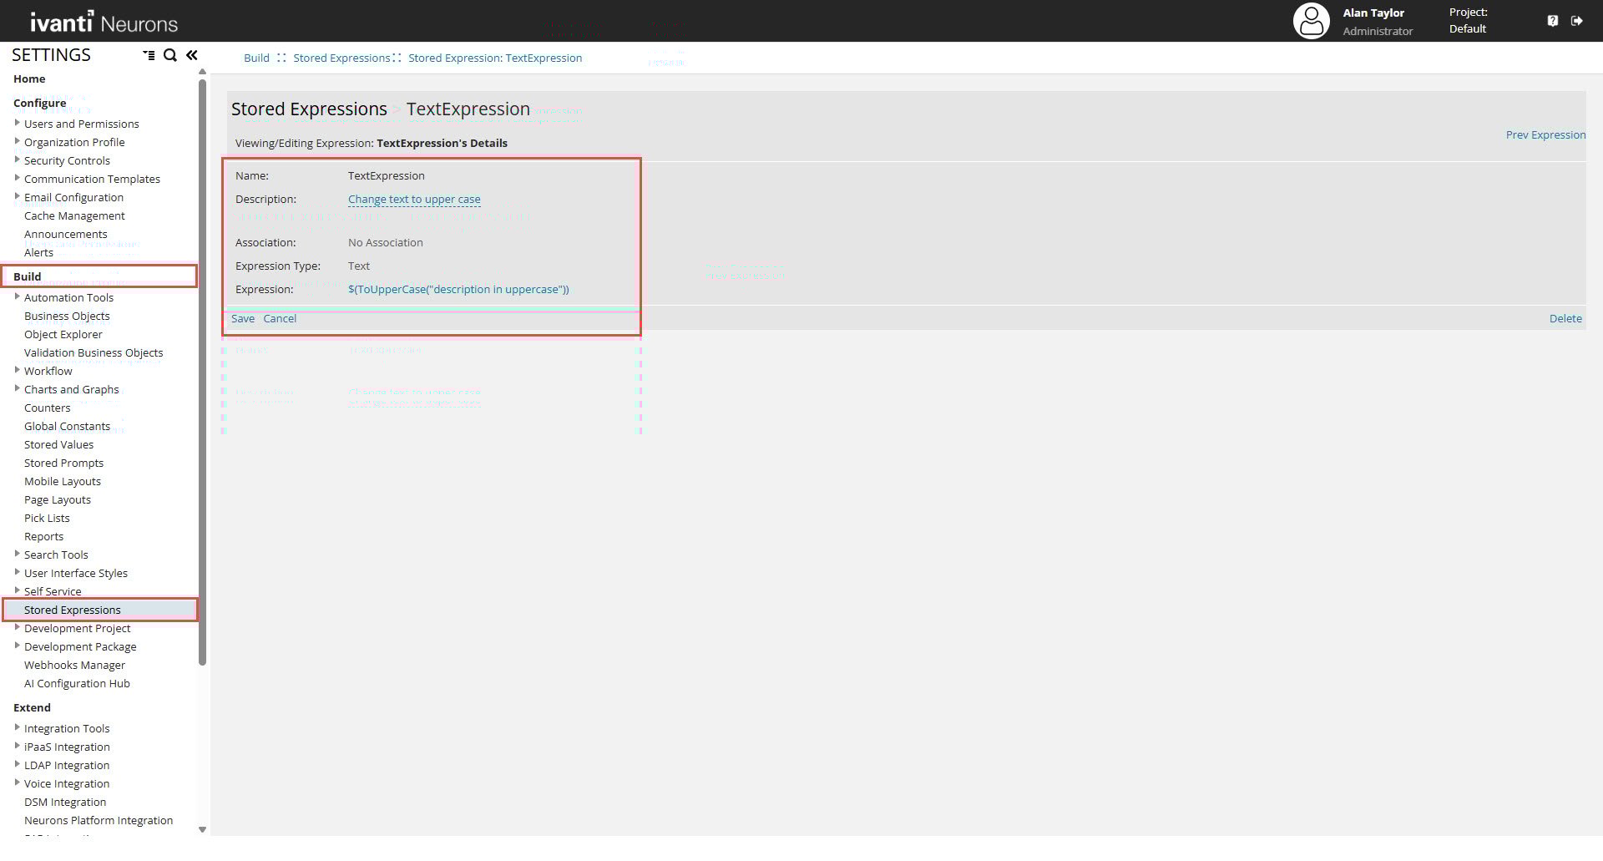Image resolution: width=1603 pixels, height=861 pixels.
Task: Expand the Users and Permissions node
Action: tap(18, 123)
